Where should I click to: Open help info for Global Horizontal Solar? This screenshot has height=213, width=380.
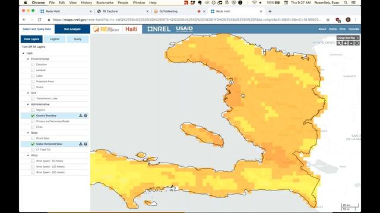85,144
